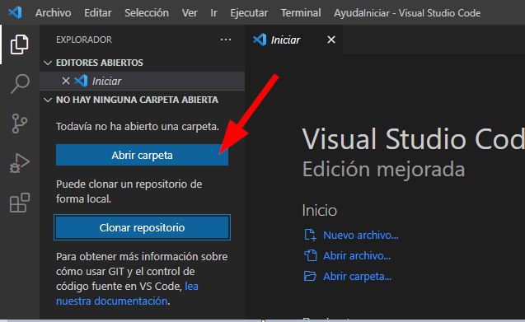The image size is (525, 322).
Task: Click the Clonar repositorio button
Action: pyautogui.click(x=142, y=227)
